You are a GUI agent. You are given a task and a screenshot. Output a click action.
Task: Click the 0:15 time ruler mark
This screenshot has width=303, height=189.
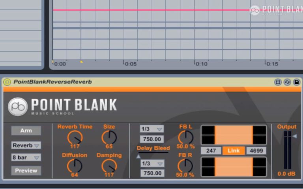point(272,64)
